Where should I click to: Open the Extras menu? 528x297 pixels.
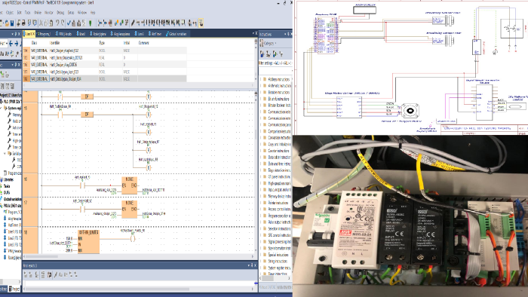(71, 13)
